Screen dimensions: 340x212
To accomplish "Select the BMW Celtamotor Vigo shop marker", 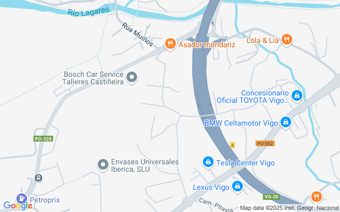I will tap(286, 122).
